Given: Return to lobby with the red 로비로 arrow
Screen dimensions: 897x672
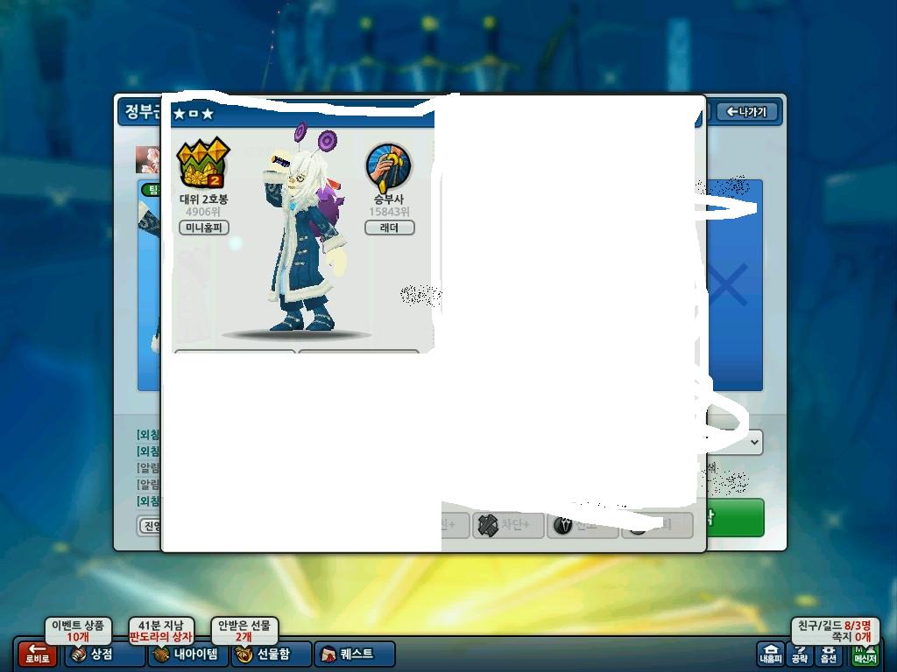Looking at the screenshot, I should coord(37,653).
